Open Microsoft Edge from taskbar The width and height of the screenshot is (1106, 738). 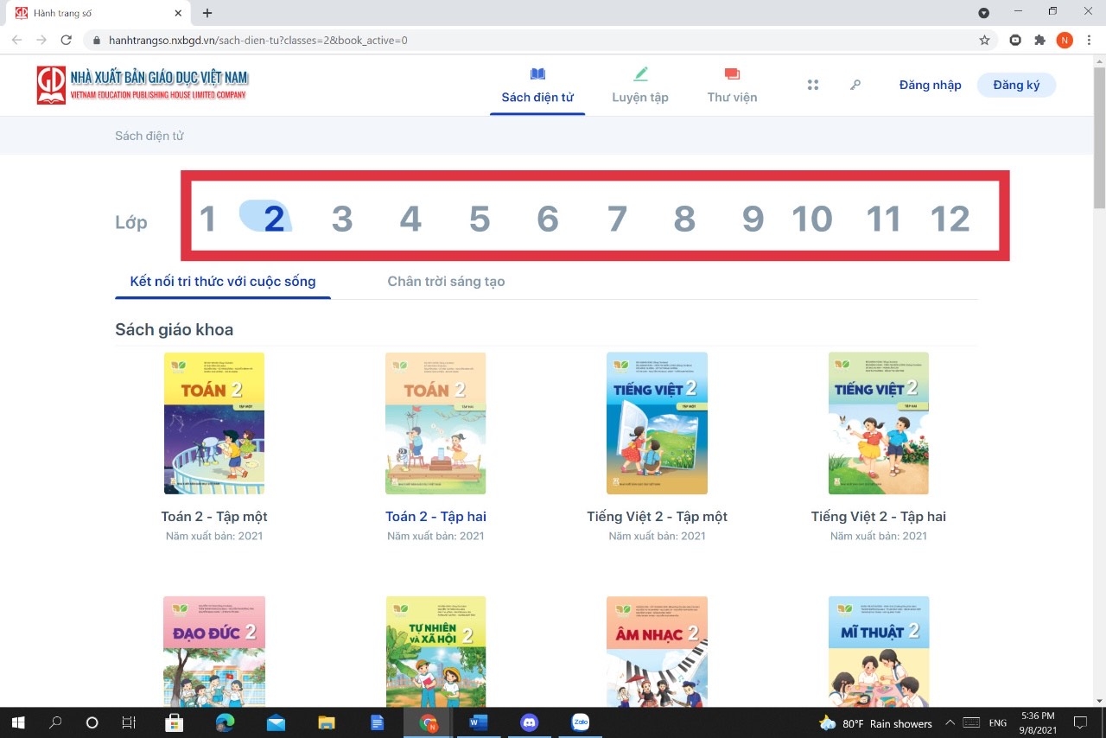coord(225,722)
